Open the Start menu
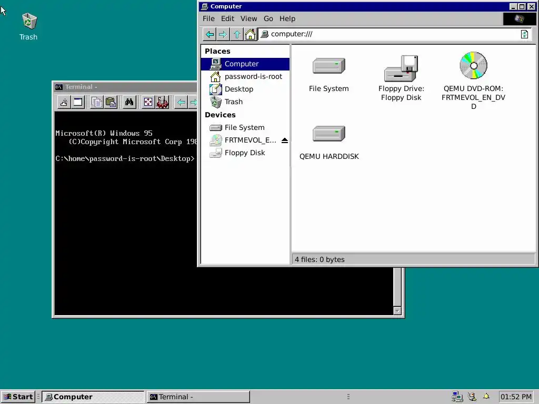 tap(18, 397)
